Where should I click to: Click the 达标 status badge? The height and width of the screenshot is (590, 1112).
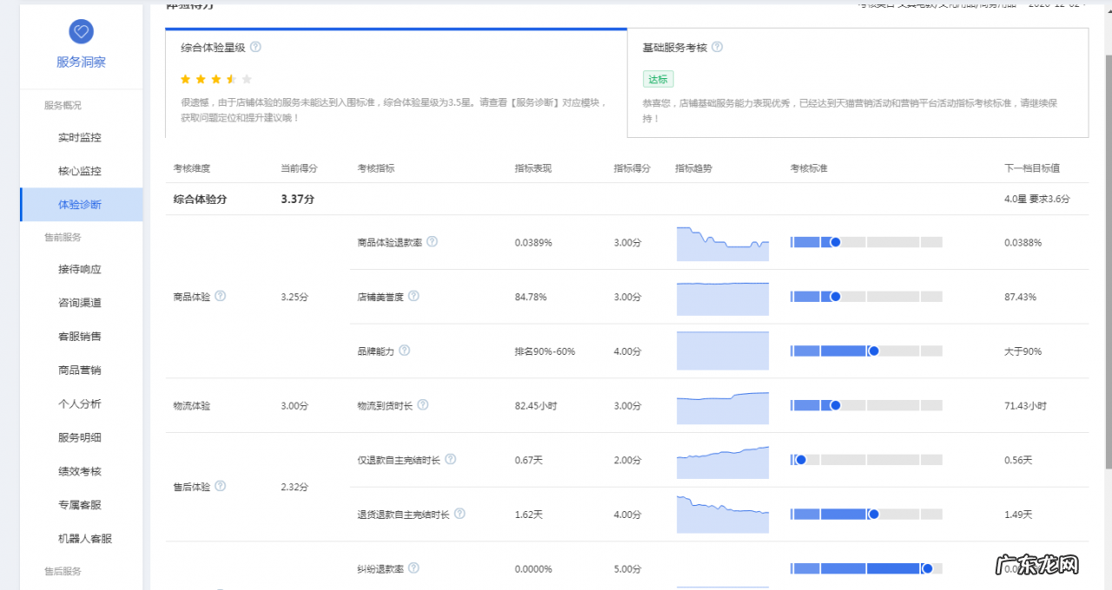coord(658,79)
